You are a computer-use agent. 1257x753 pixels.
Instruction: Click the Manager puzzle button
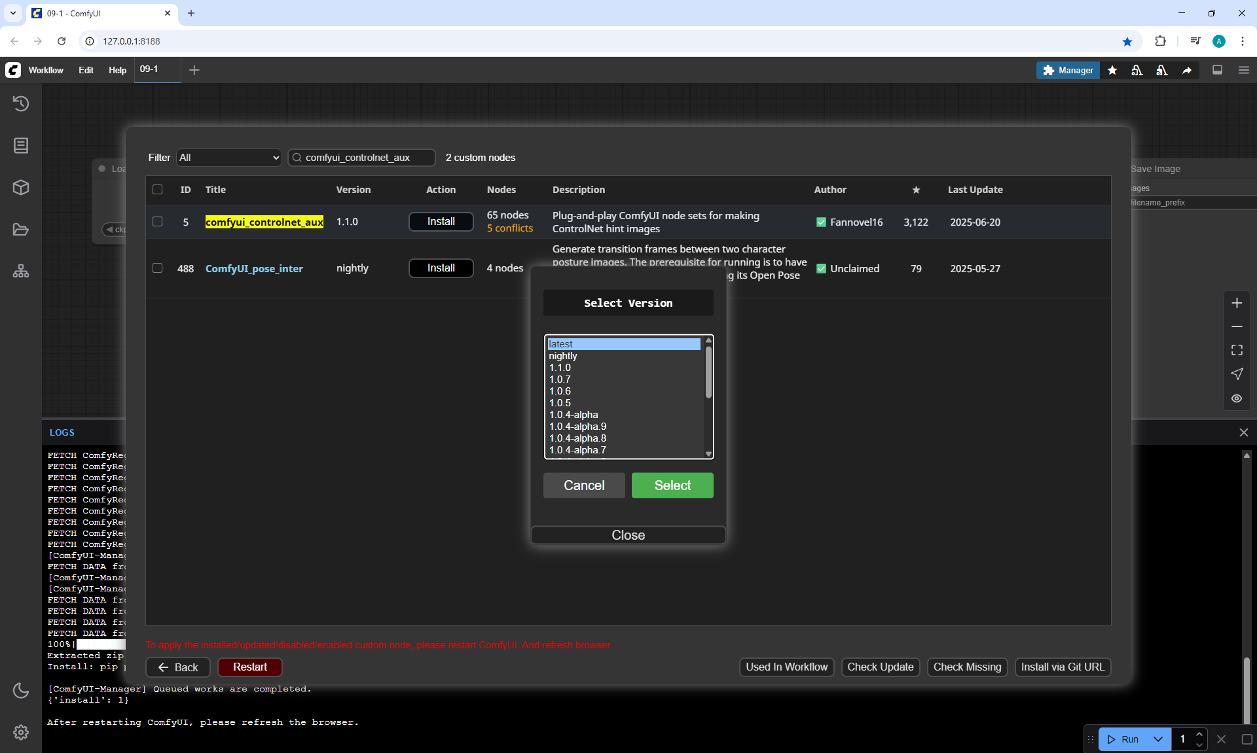(1068, 70)
